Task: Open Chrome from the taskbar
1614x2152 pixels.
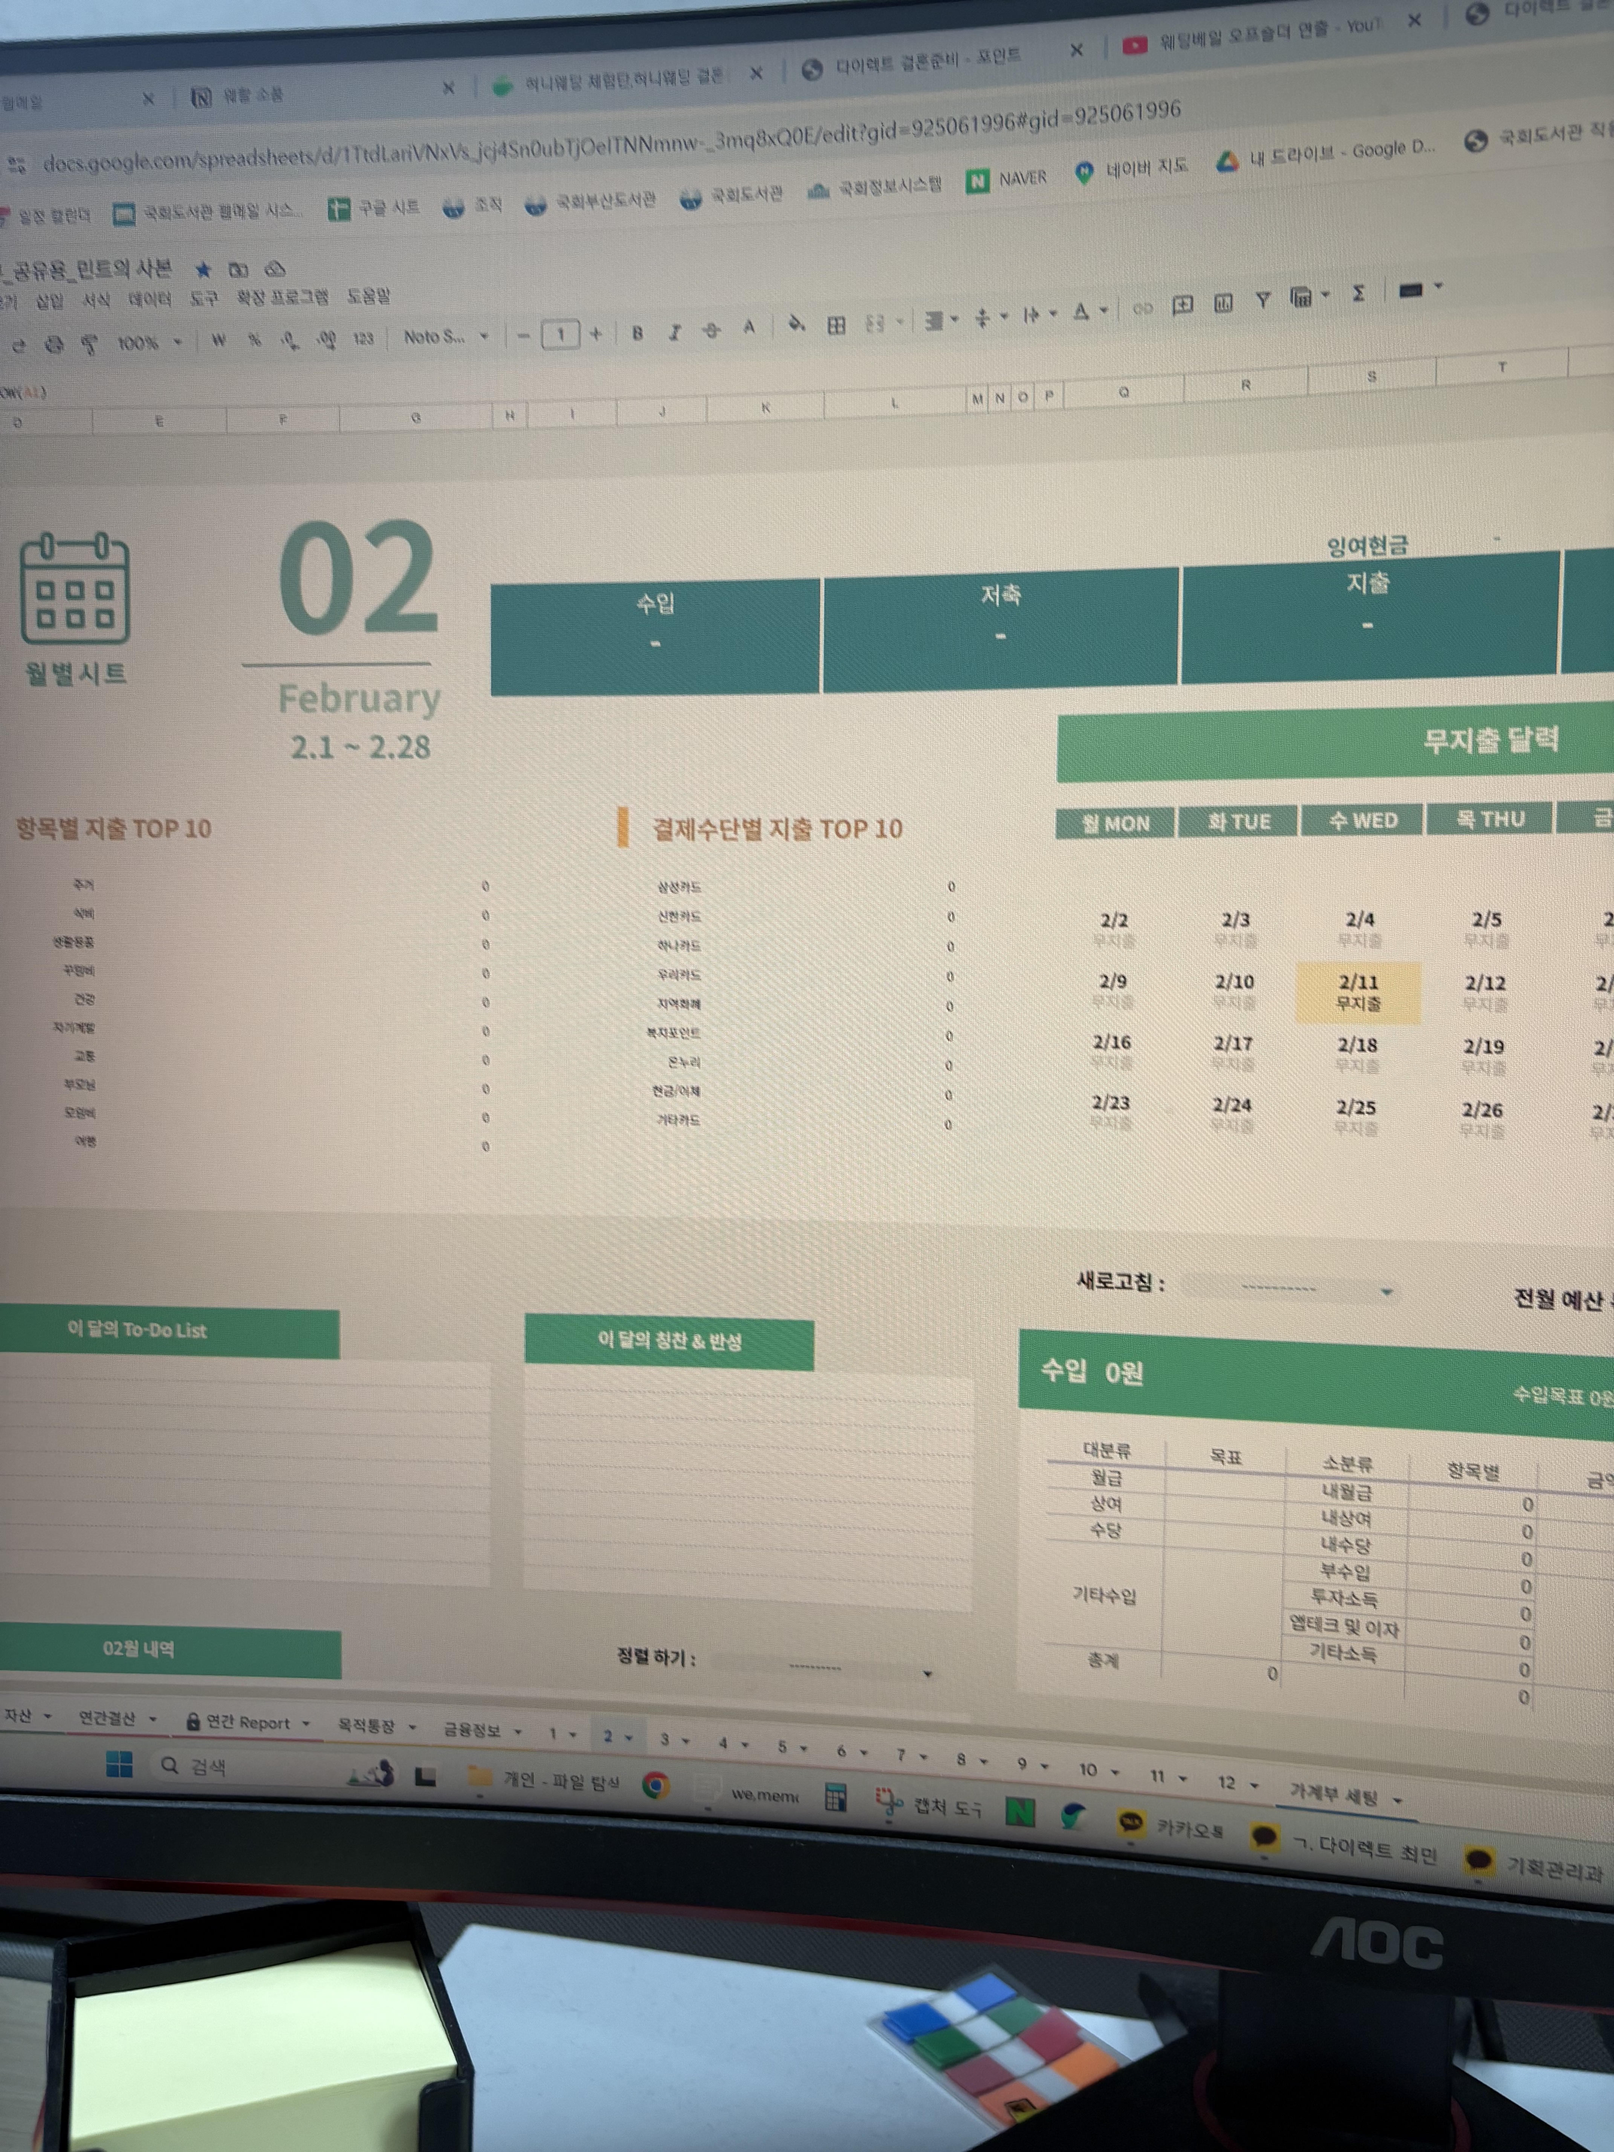Action: (655, 1784)
